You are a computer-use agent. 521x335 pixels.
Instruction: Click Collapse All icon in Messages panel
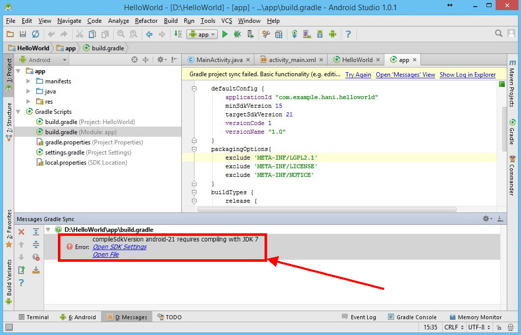(x=36, y=245)
